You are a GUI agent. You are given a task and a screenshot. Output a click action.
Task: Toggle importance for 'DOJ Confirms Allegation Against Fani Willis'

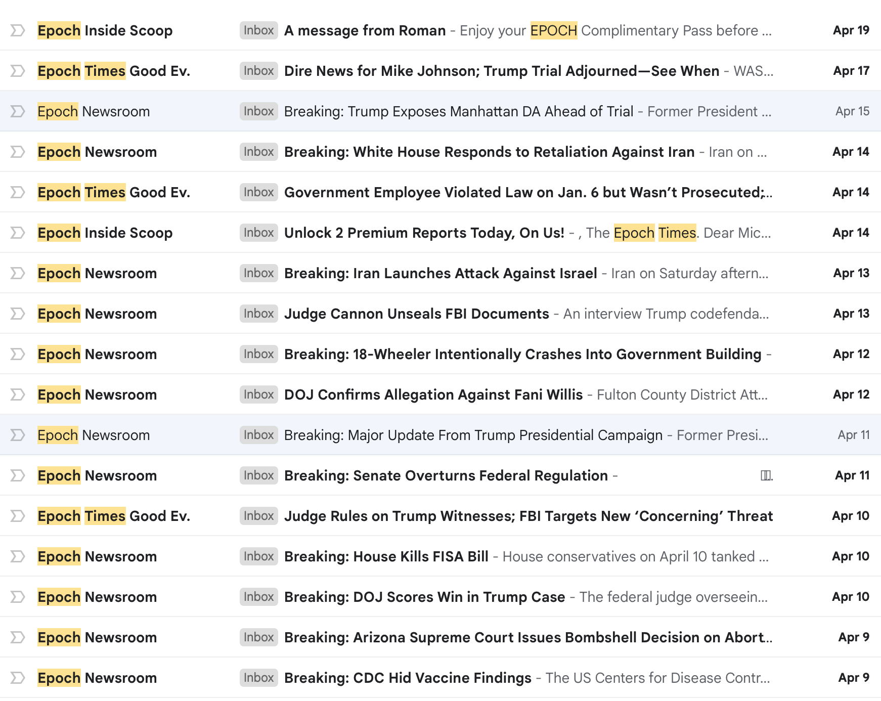[x=18, y=395]
